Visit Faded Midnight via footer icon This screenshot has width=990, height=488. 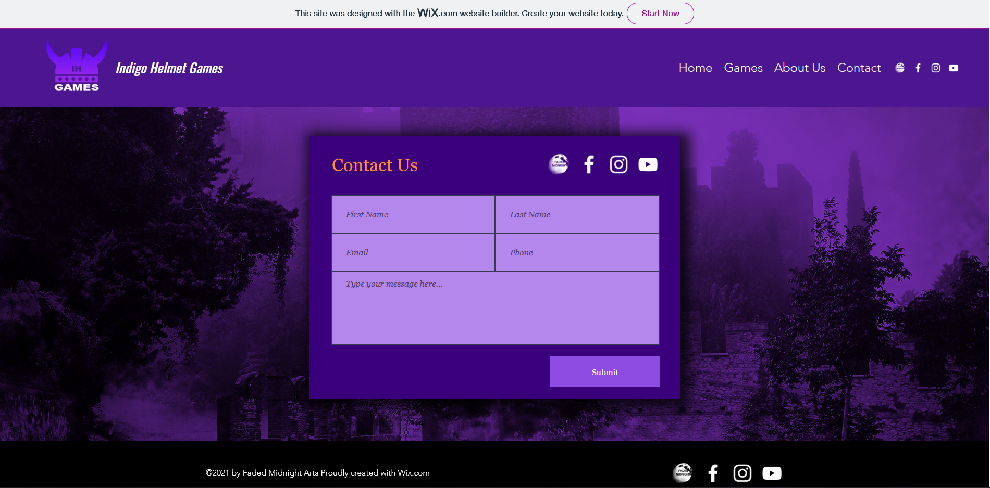pos(683,473)
